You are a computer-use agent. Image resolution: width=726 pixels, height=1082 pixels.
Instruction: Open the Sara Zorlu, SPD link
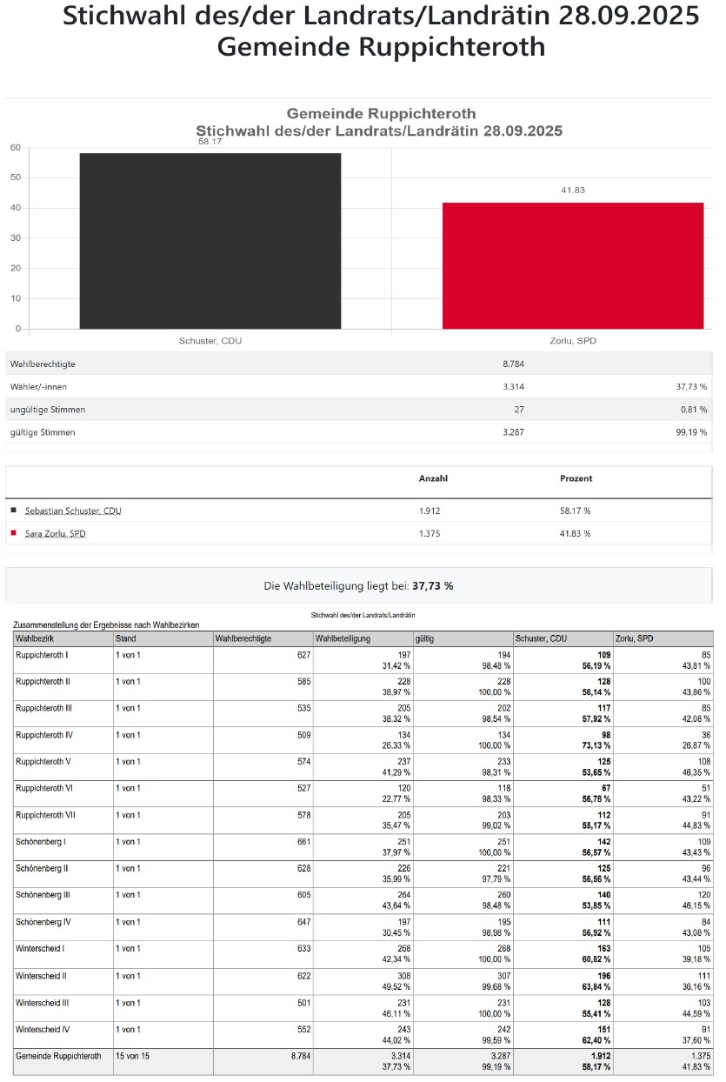tap(55, 533)
